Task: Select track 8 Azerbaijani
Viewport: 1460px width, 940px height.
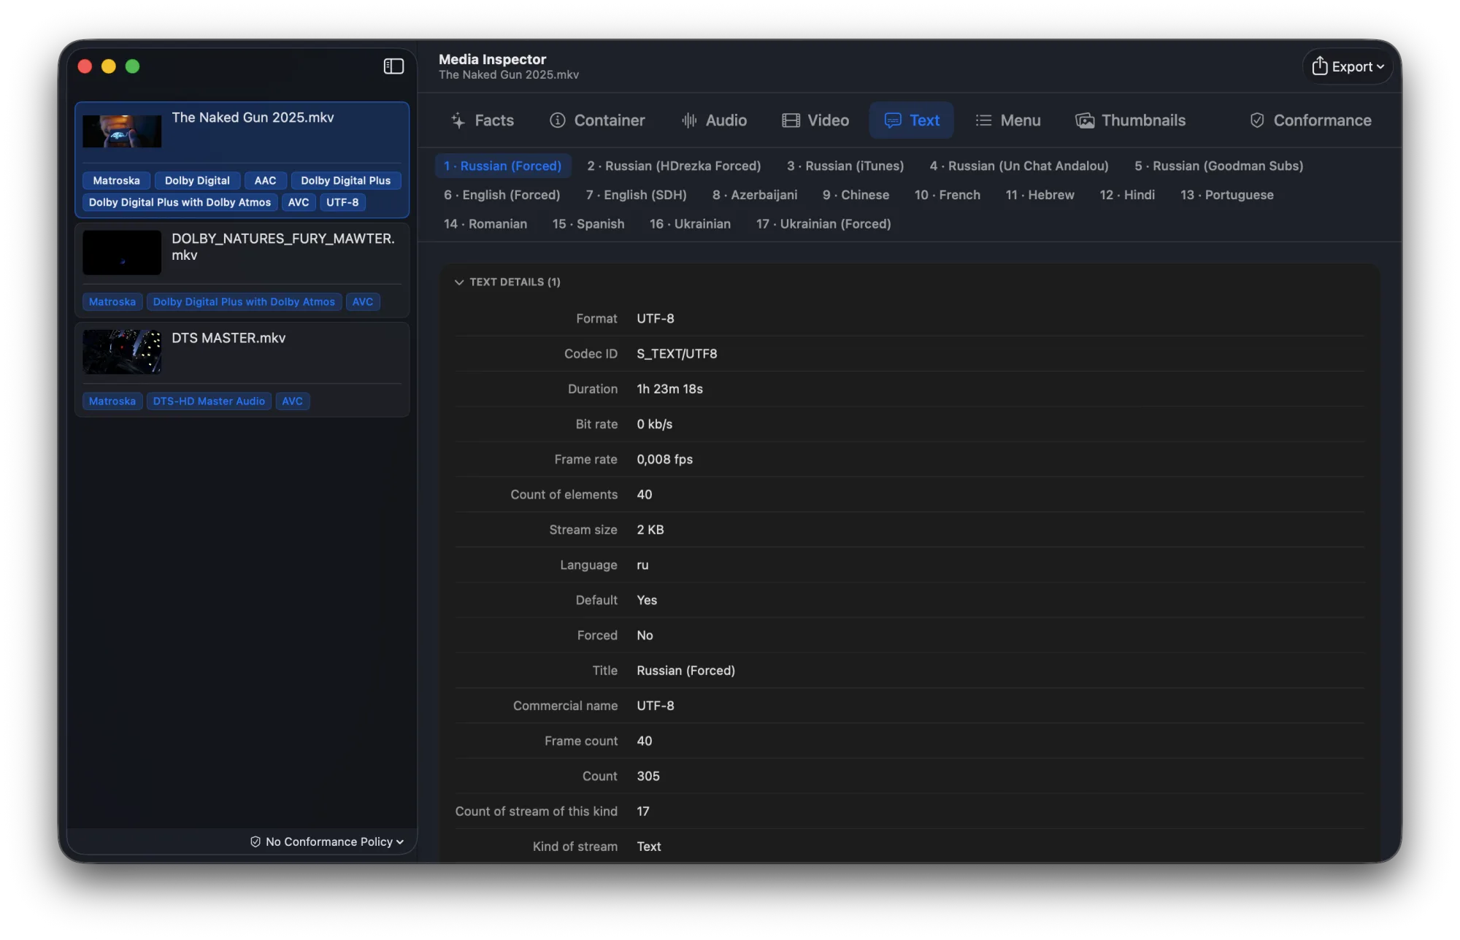Action: 755,195
